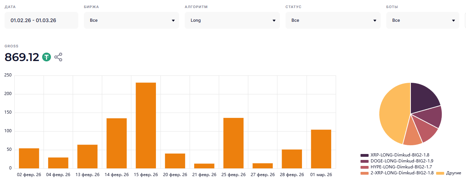Click the green Tether currency icon
Viewport: 466px width, 181px height.
pyautogui.click(x=47, y=57)
